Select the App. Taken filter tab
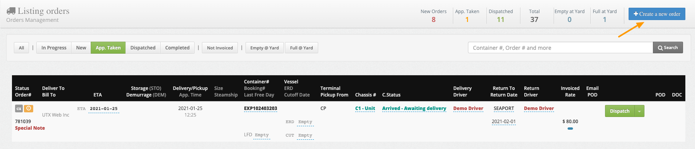Viewport: 695px width, 149px height. [108, 47]
